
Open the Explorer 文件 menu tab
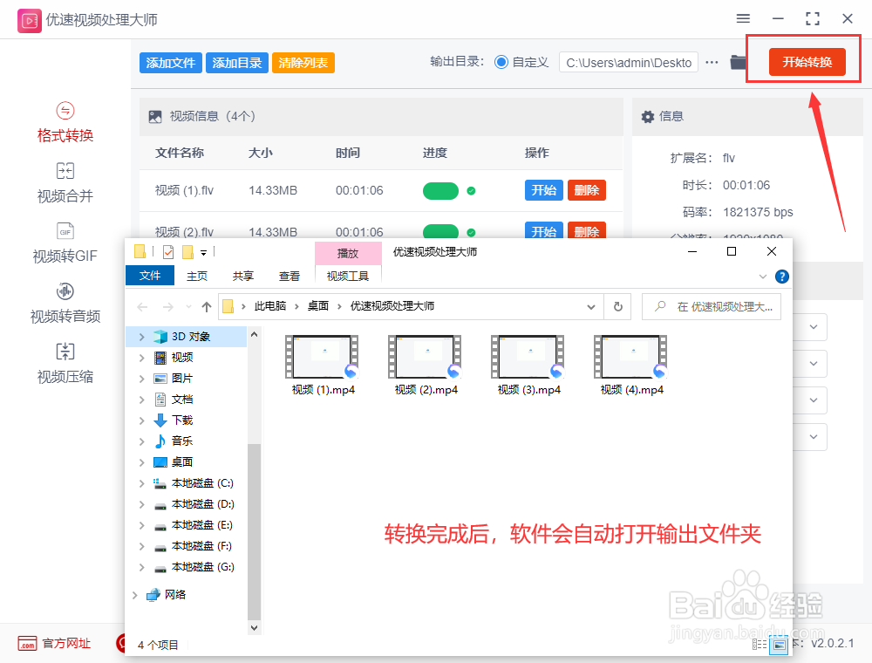click(150, 276)
